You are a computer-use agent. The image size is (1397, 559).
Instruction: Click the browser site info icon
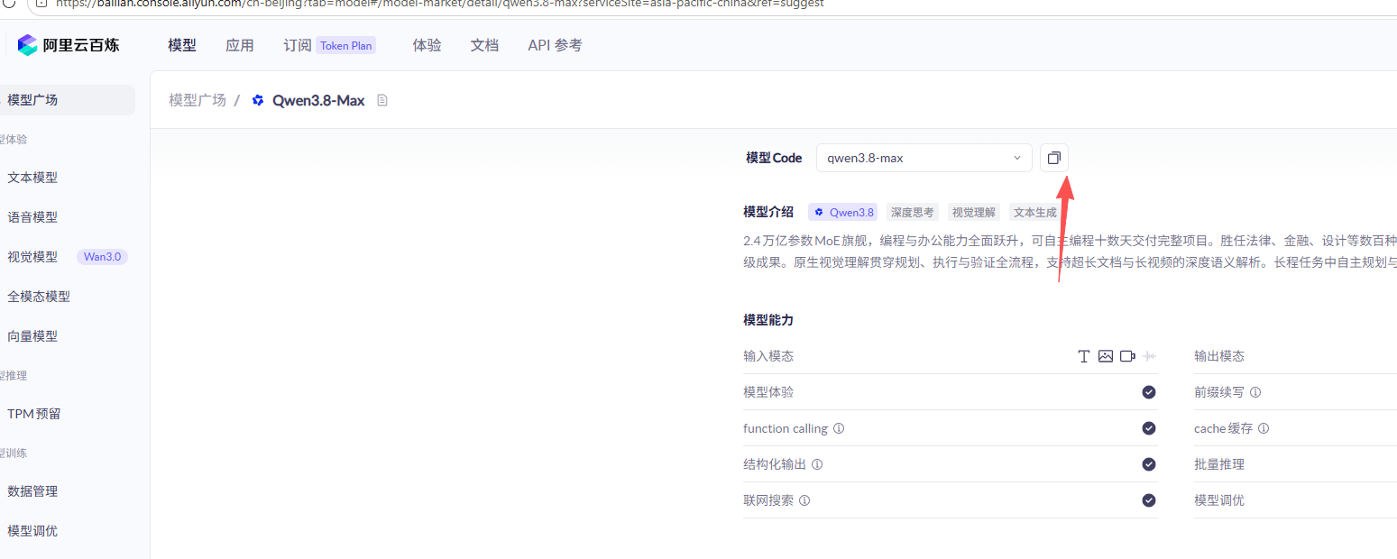coord(41,3)
